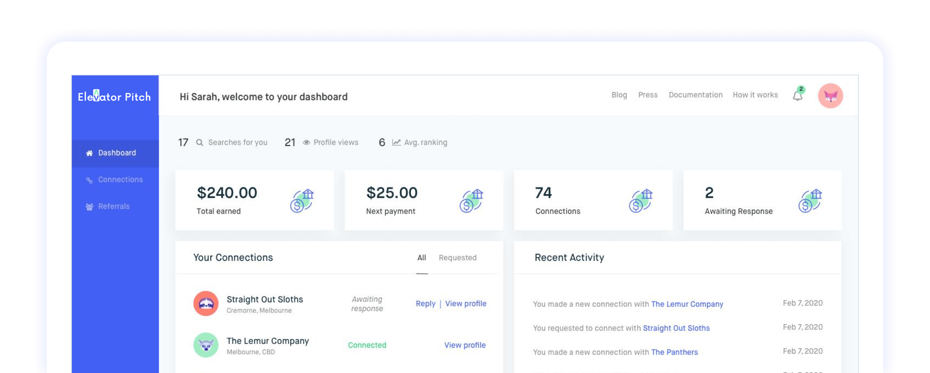Click the Straight Out Sloths avatar
Image resolution: width=930 pixels, height=373 pixels.
tap(206, 303)
